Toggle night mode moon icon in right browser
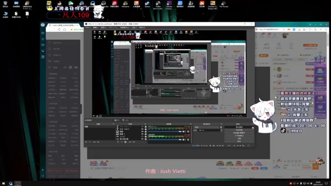 (316, 29)
